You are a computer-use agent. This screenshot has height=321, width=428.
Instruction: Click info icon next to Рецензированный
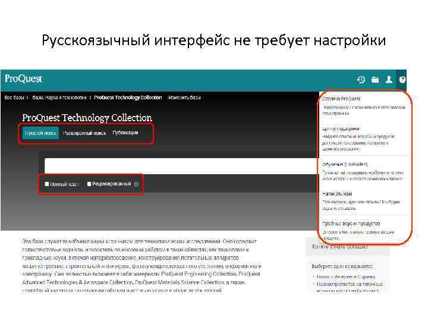136,184
